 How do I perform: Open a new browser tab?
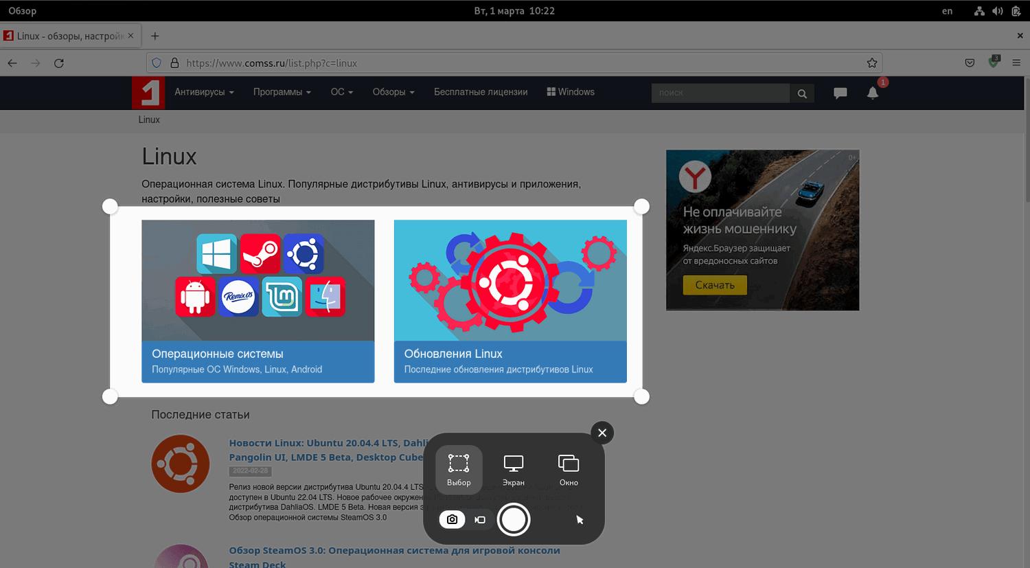pos(154,36)
